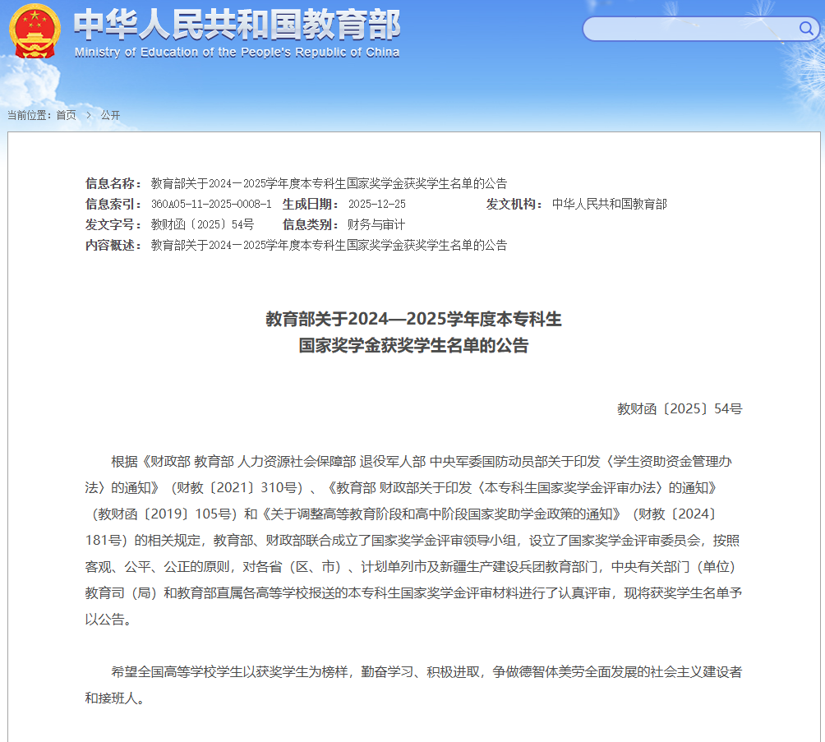825x742 pixels.
Task: Click the breadcrumb chevron separator
Action: 89,115
